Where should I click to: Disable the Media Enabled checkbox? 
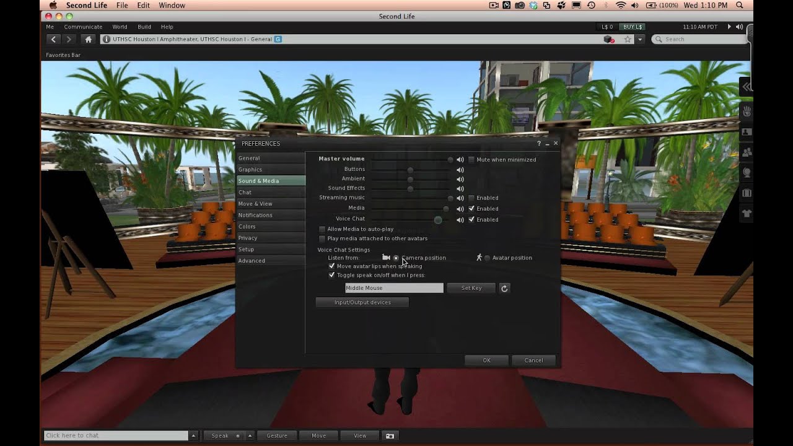click(x=471, y=209)
